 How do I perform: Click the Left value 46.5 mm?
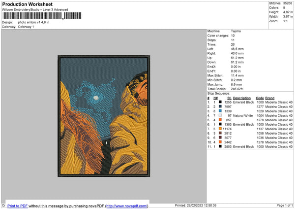(237, 49)
